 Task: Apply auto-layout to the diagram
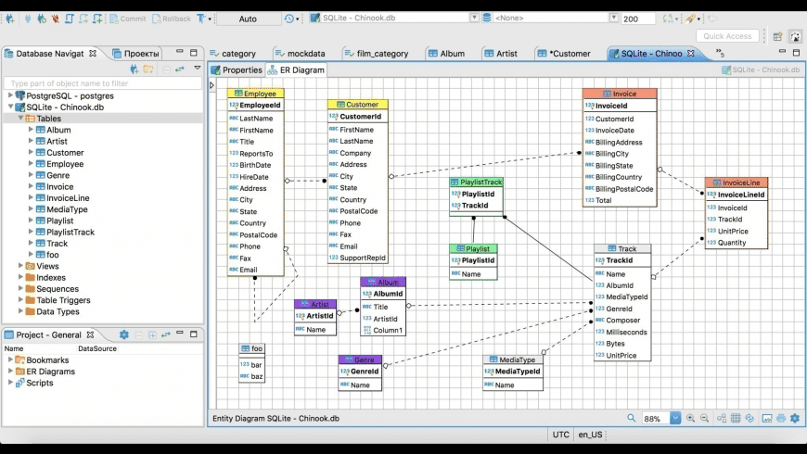pos(722,419)
